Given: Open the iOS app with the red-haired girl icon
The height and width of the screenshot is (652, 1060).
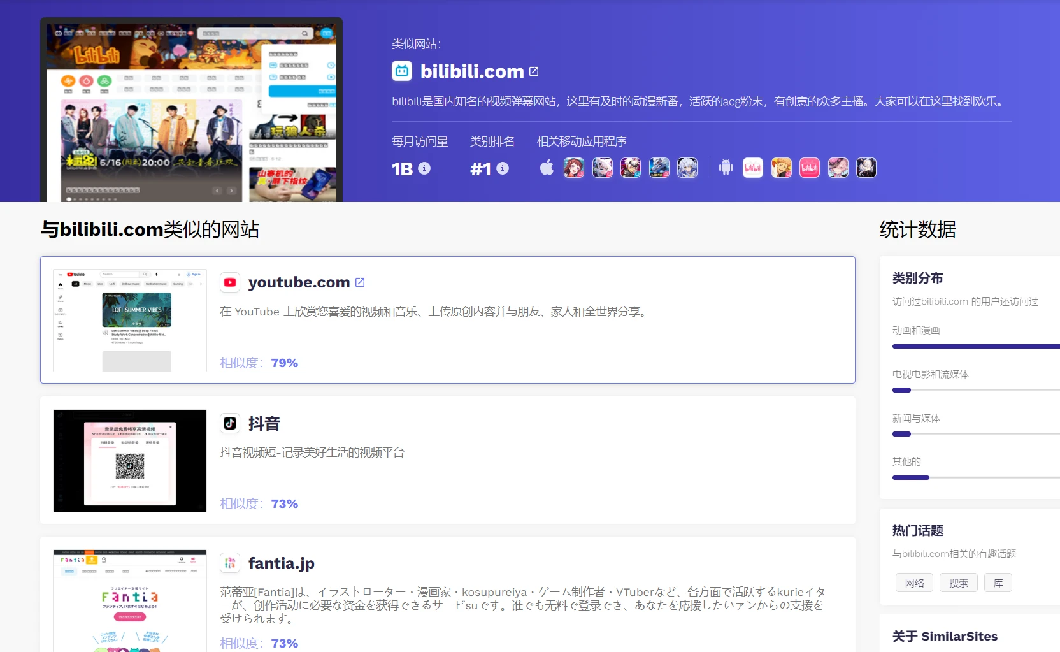Looking at the screenshot, I should coord(574,168).
